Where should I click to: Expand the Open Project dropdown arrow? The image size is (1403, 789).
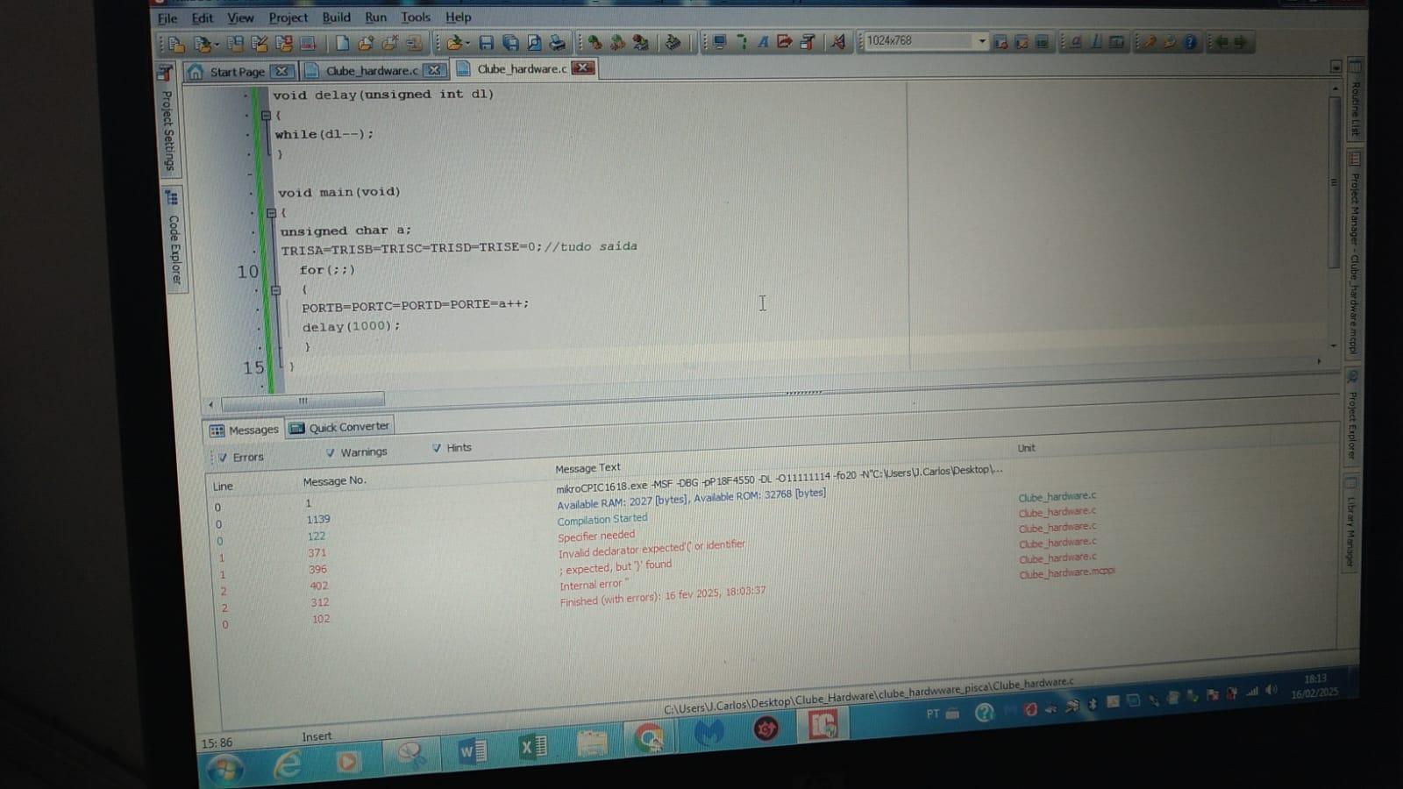(x=217, y=43)
